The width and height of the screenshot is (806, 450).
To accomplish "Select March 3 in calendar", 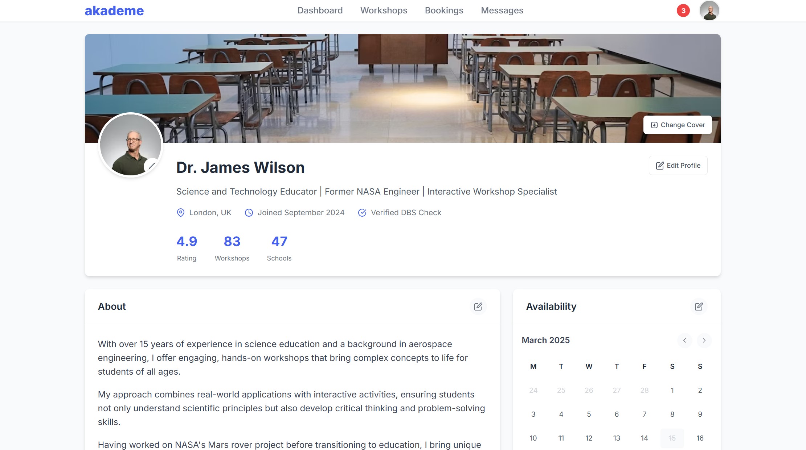I will [533, 414].
